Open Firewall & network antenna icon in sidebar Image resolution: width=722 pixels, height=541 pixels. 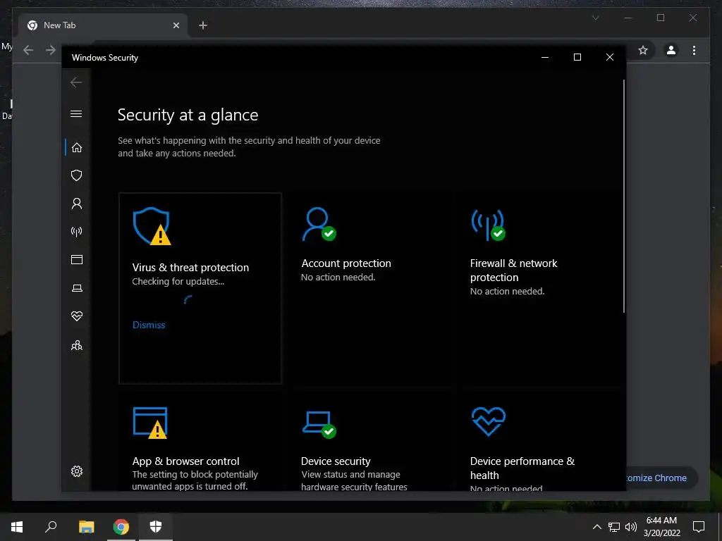[x=77, y=231]
